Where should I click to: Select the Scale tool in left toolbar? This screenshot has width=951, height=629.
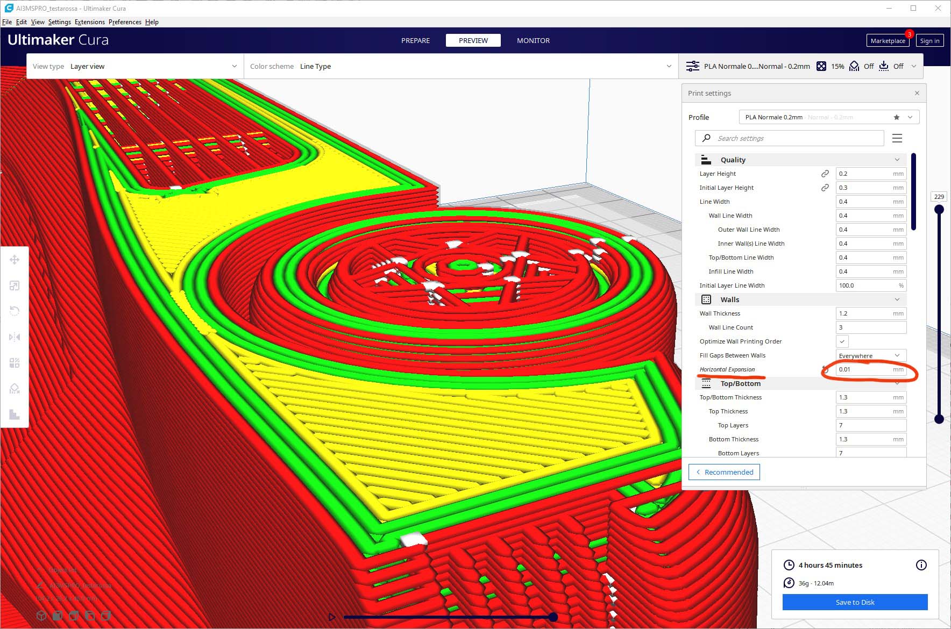[15, 285]
